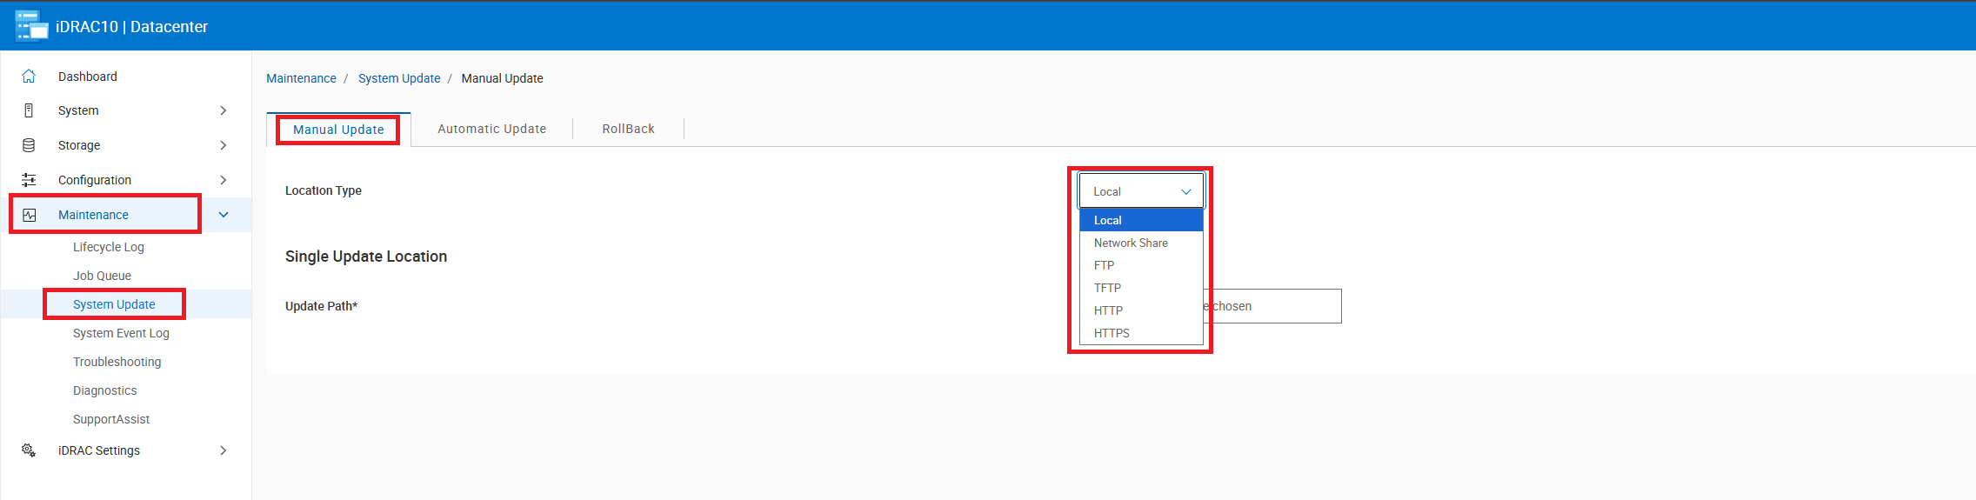Choose Network Share location type
The width and height of the screenshot is (1976, 500).
coord(1141,243)
